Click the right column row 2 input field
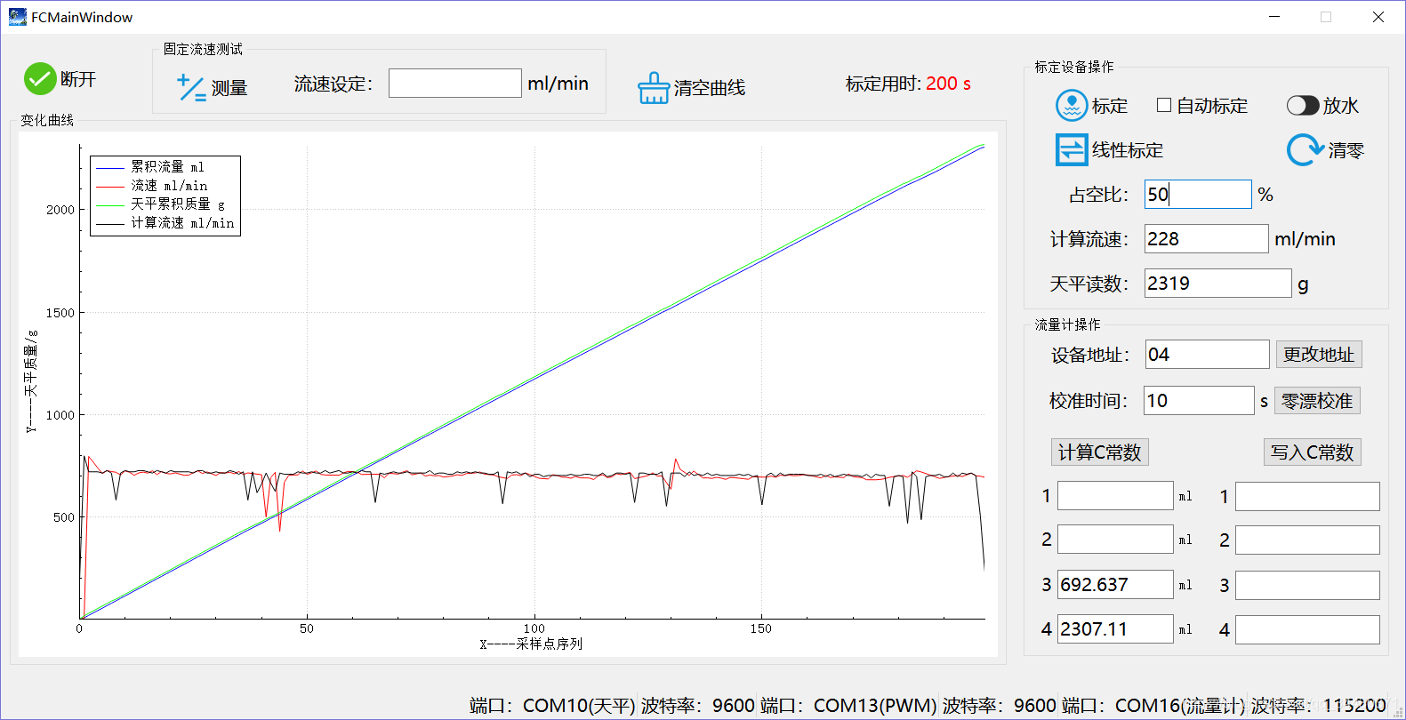Viewport: 1406px width, 720px height. pos(1307,540)
